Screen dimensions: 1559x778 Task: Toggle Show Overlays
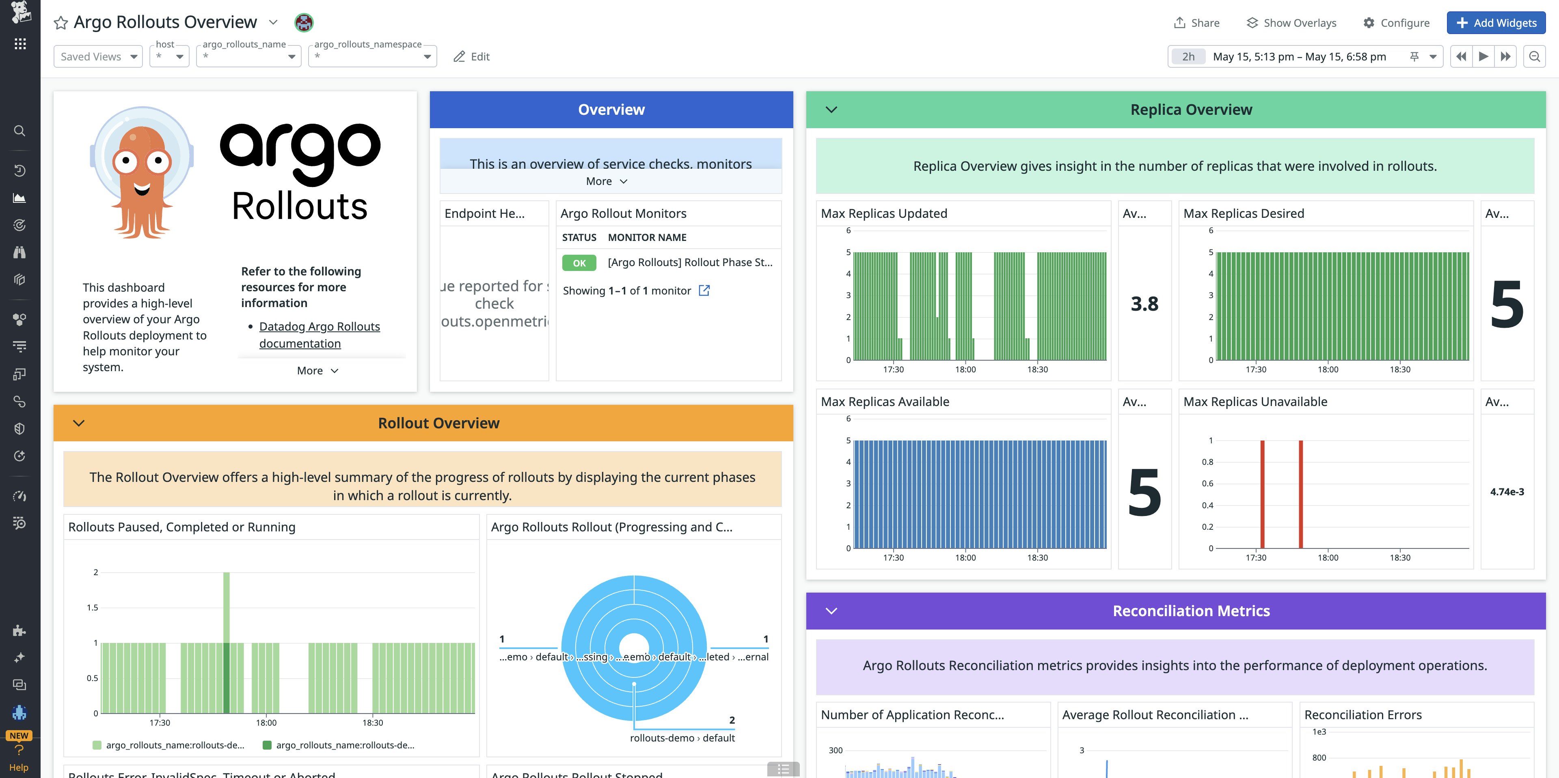pyautogui.click(x=1291, y=23)
